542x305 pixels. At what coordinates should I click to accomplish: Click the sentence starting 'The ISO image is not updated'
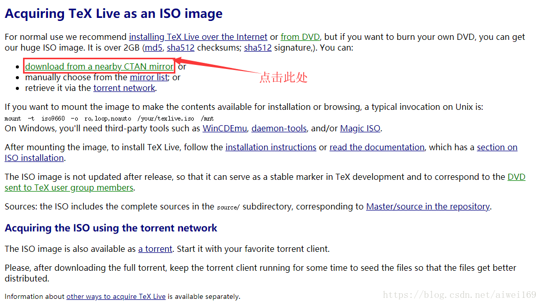[265, 182]
